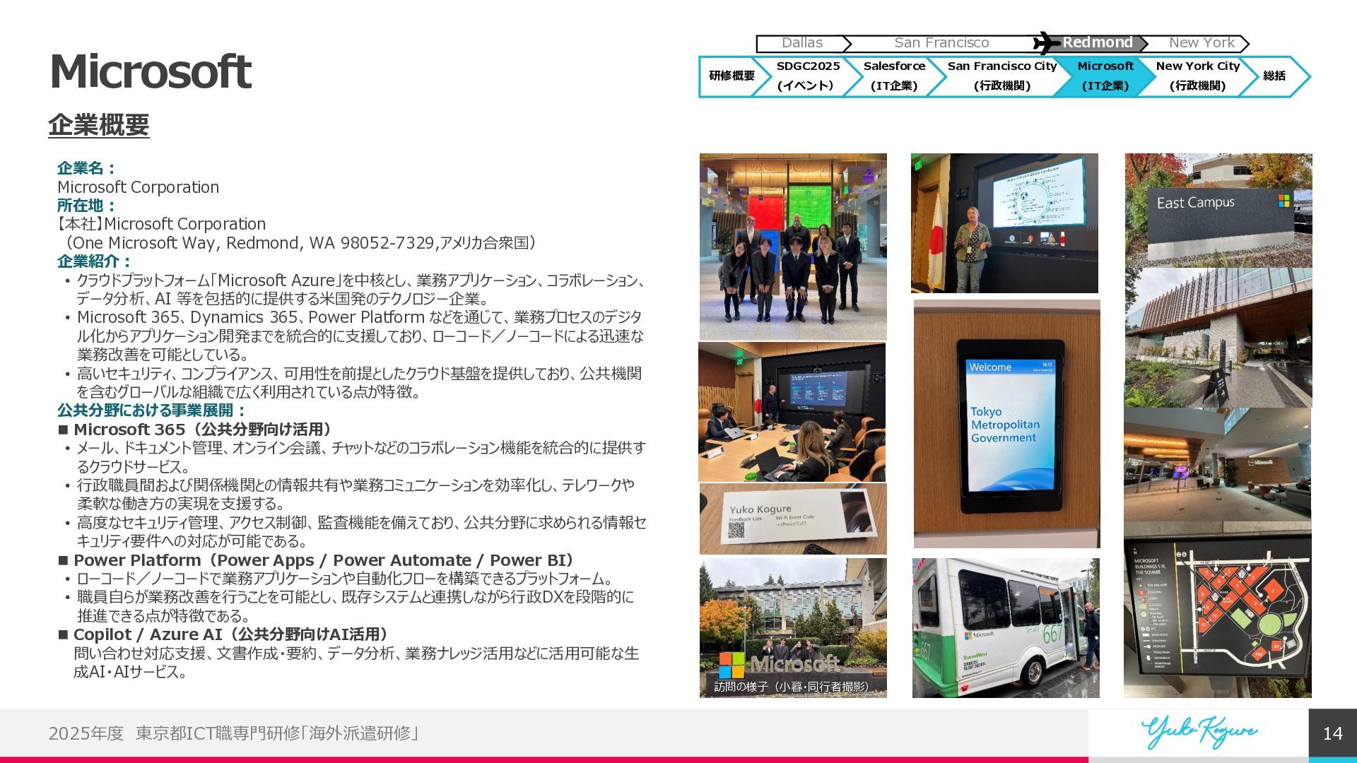Click the Dallas location arrow
Viewport: 1357px width, 763px height.
(x=802, y=43)
